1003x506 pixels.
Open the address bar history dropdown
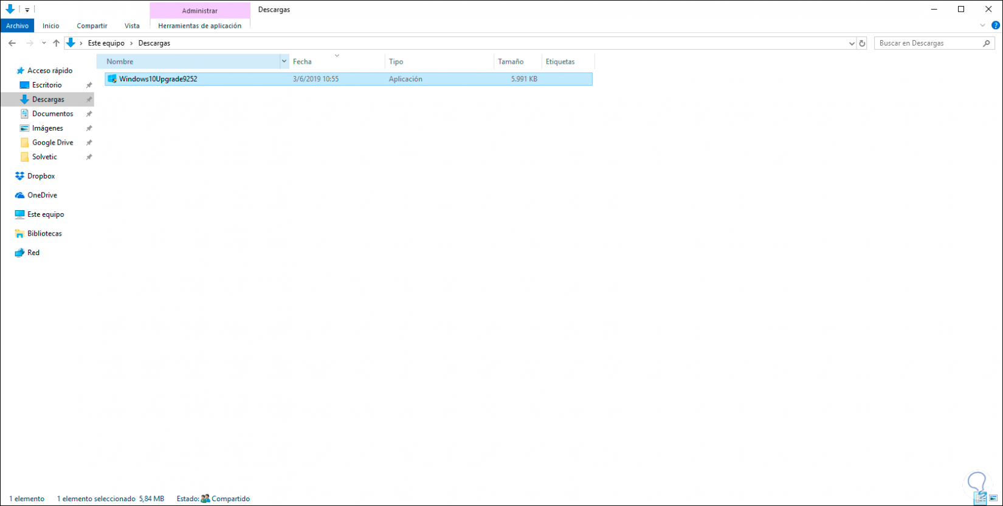[852, 43]
